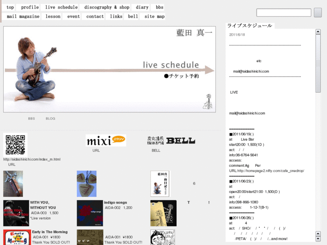
Task: Click the photo of the mandolin player
Action: click(x=35, y=69)
